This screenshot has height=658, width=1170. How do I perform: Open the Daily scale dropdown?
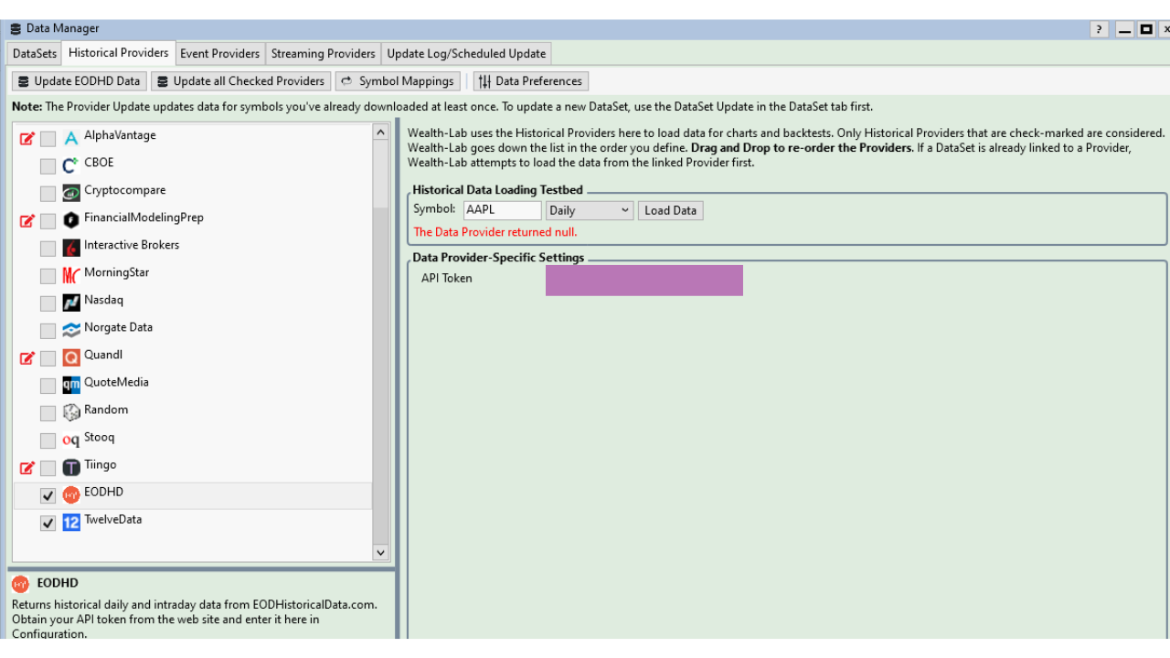tap(590, 210)
